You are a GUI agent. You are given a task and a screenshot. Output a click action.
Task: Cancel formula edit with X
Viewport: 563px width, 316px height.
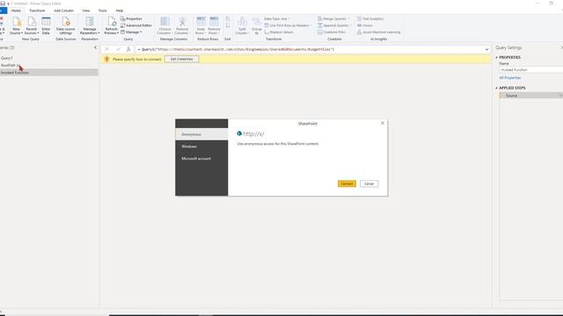click(106, 49)
